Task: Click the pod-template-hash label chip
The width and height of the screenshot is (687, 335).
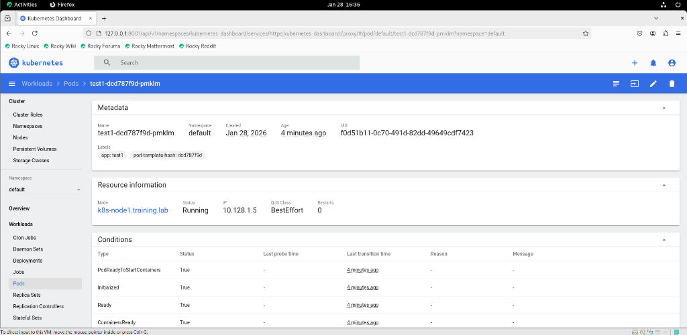Action: tap(167, 155)
